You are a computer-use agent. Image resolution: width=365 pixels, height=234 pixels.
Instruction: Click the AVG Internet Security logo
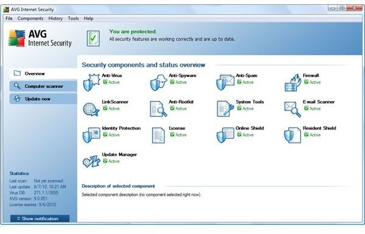click(40, 39)
